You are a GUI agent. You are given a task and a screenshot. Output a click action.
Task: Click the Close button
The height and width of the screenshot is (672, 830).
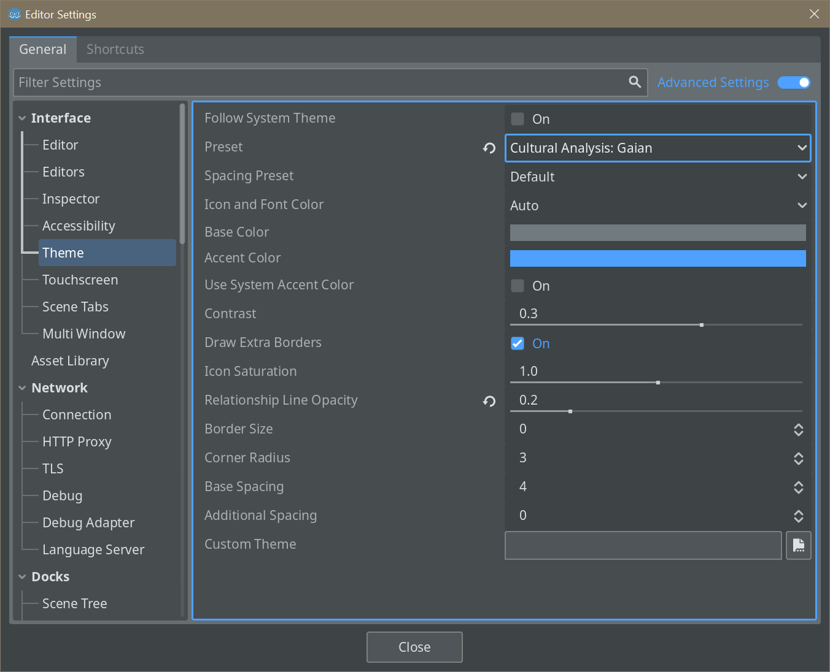coord(414,647)
